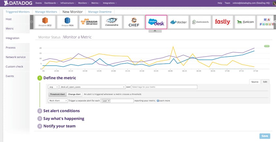Follow the Learn more link

click(x=165, y=101)
